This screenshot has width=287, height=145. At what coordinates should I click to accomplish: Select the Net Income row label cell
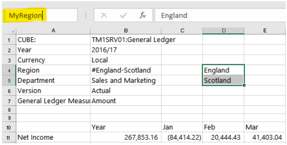click(x=53, y=137)
